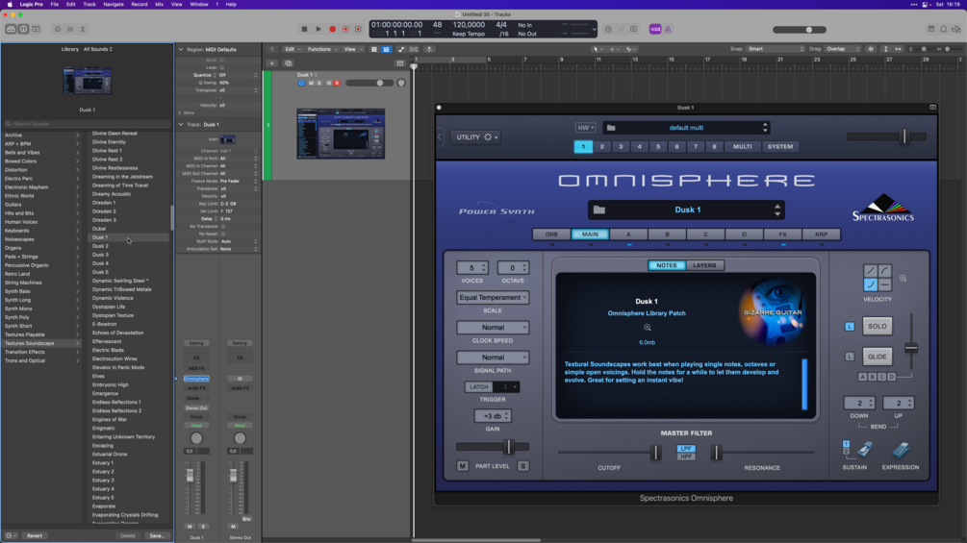Open the Library panel icon

coord(11,29)
